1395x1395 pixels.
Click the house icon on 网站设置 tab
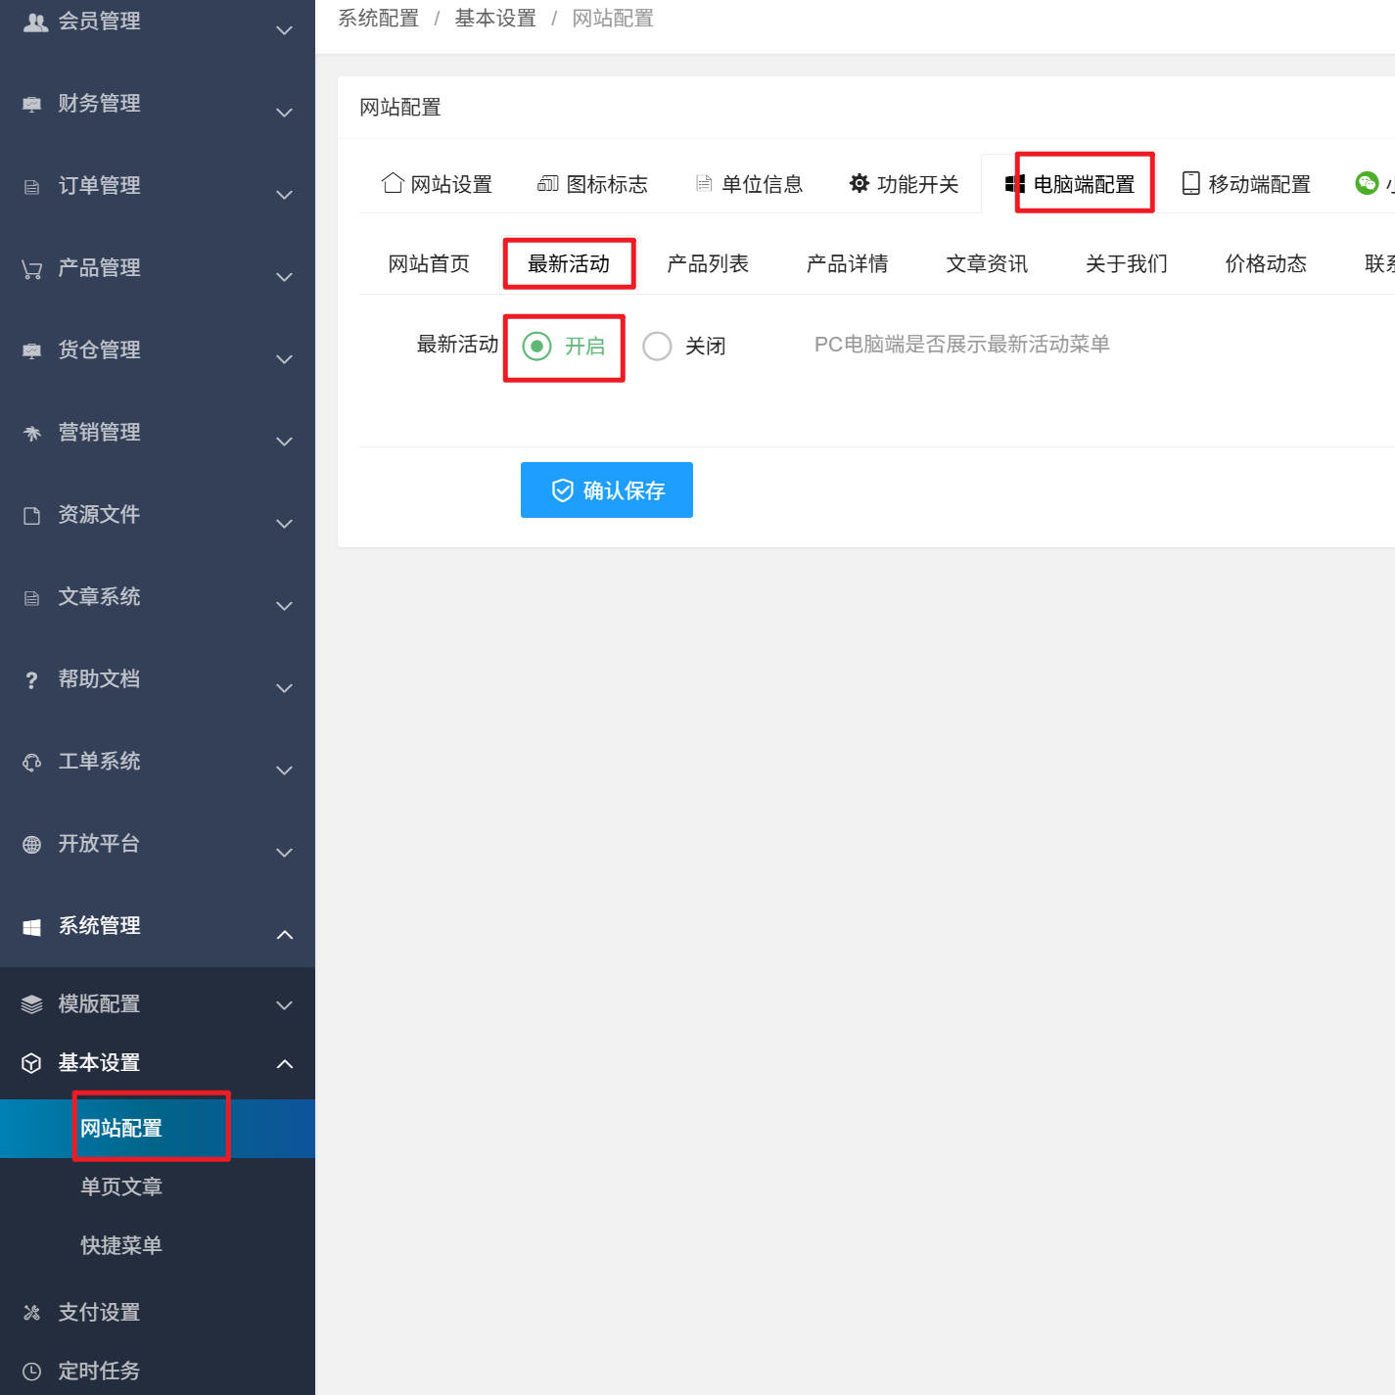tap(393, 183)
